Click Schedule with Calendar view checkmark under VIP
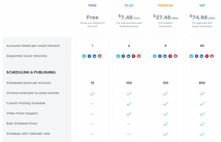The height and width of the screenshot is (142, 221). pyautogui.click(x=202, y=134)
